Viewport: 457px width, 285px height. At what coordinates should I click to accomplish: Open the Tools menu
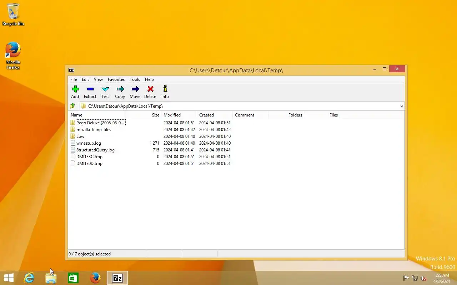[x=135, y=79]
